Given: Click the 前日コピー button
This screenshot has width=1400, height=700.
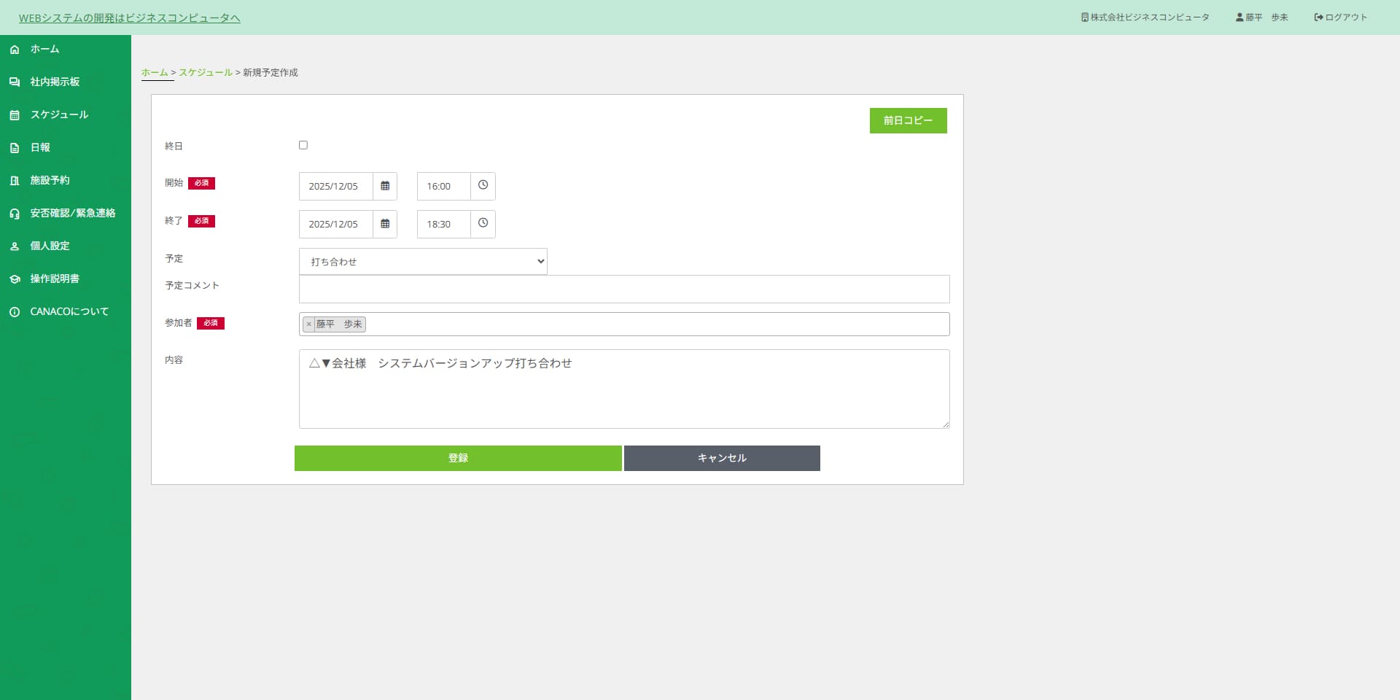Looking at the screenshot, I should tap(908, 121).
